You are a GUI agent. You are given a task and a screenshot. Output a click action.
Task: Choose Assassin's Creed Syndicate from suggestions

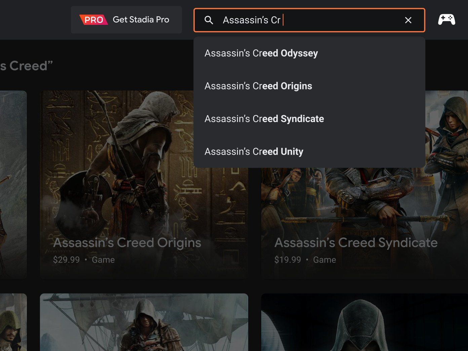point(264,118)
